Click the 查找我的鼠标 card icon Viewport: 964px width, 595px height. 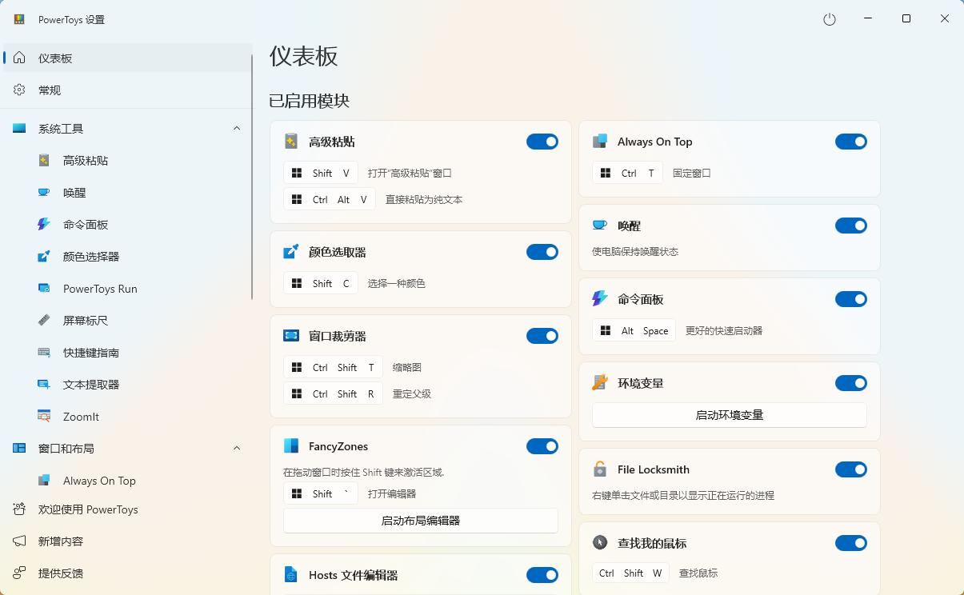600,543
